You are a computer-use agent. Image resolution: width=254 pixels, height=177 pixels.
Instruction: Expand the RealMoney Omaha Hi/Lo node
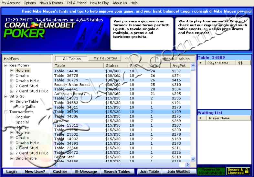click(12, 81)
